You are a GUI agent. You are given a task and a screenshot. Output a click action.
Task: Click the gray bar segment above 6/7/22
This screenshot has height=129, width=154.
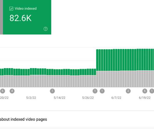pos(116,79)
